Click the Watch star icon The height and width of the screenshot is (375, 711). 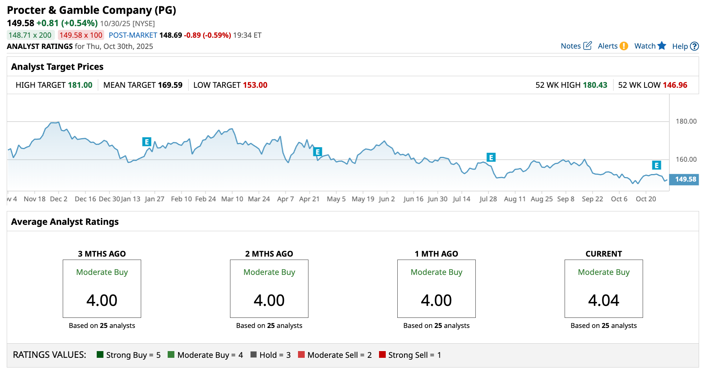(x=662, y=46)
